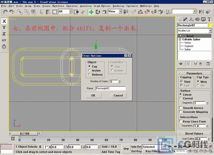Viewport: 214px width, 155px height.
Task: Open the Graph Editors menu
Action: (x=102, y=6)
